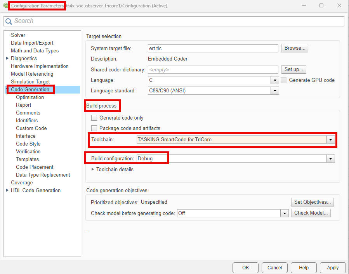Viewport: 349px width, 274px height.
Task: Open the Language dropdown
Action: point(274,80)
